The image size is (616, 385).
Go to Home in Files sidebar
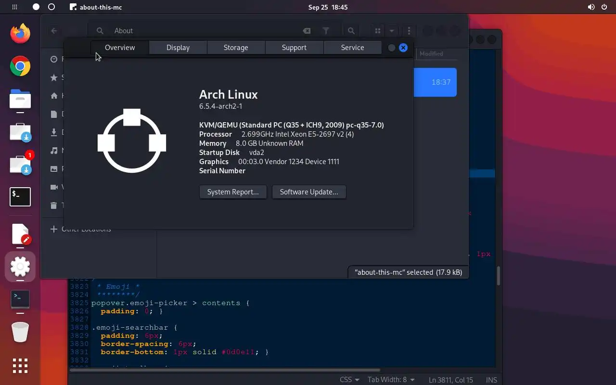54,96
